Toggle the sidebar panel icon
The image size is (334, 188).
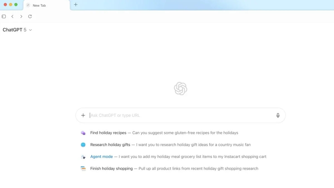click(x=4, y=16)
